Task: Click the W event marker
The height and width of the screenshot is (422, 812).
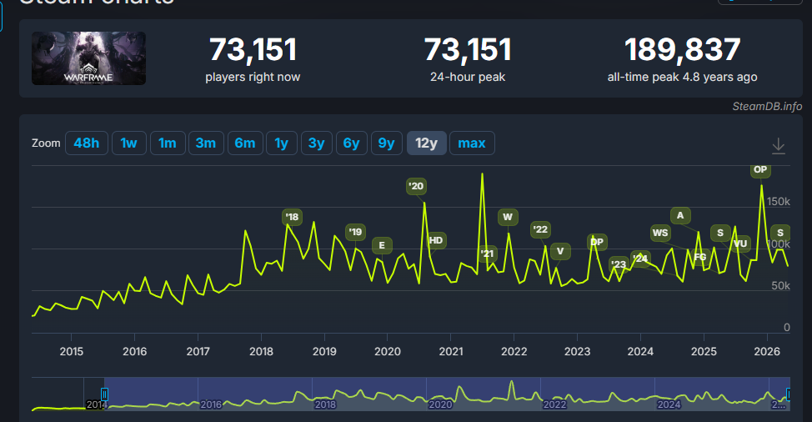Action: click(x=508, y=217)
